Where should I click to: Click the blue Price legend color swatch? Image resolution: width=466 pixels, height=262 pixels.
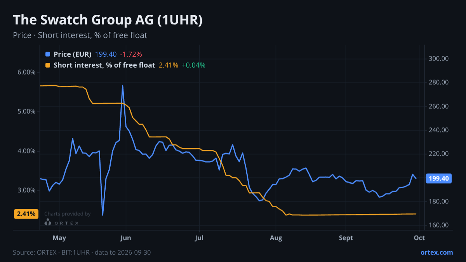click(x=48, y=54)
